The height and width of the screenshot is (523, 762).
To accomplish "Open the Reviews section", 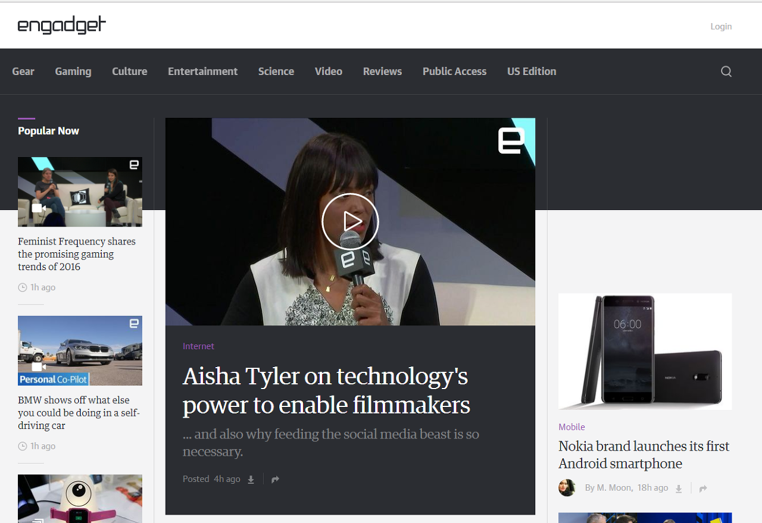I will coord(383,71).
